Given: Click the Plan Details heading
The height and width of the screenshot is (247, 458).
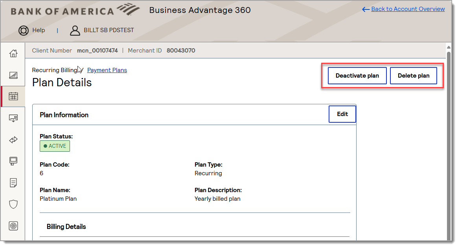Looking at the screenshot, I should [62, 83].
